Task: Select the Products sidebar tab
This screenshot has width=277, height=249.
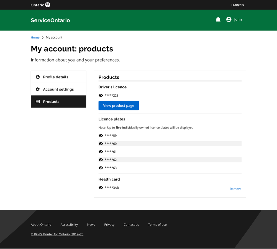Action: pyautogui.click(x=58, y=102)
